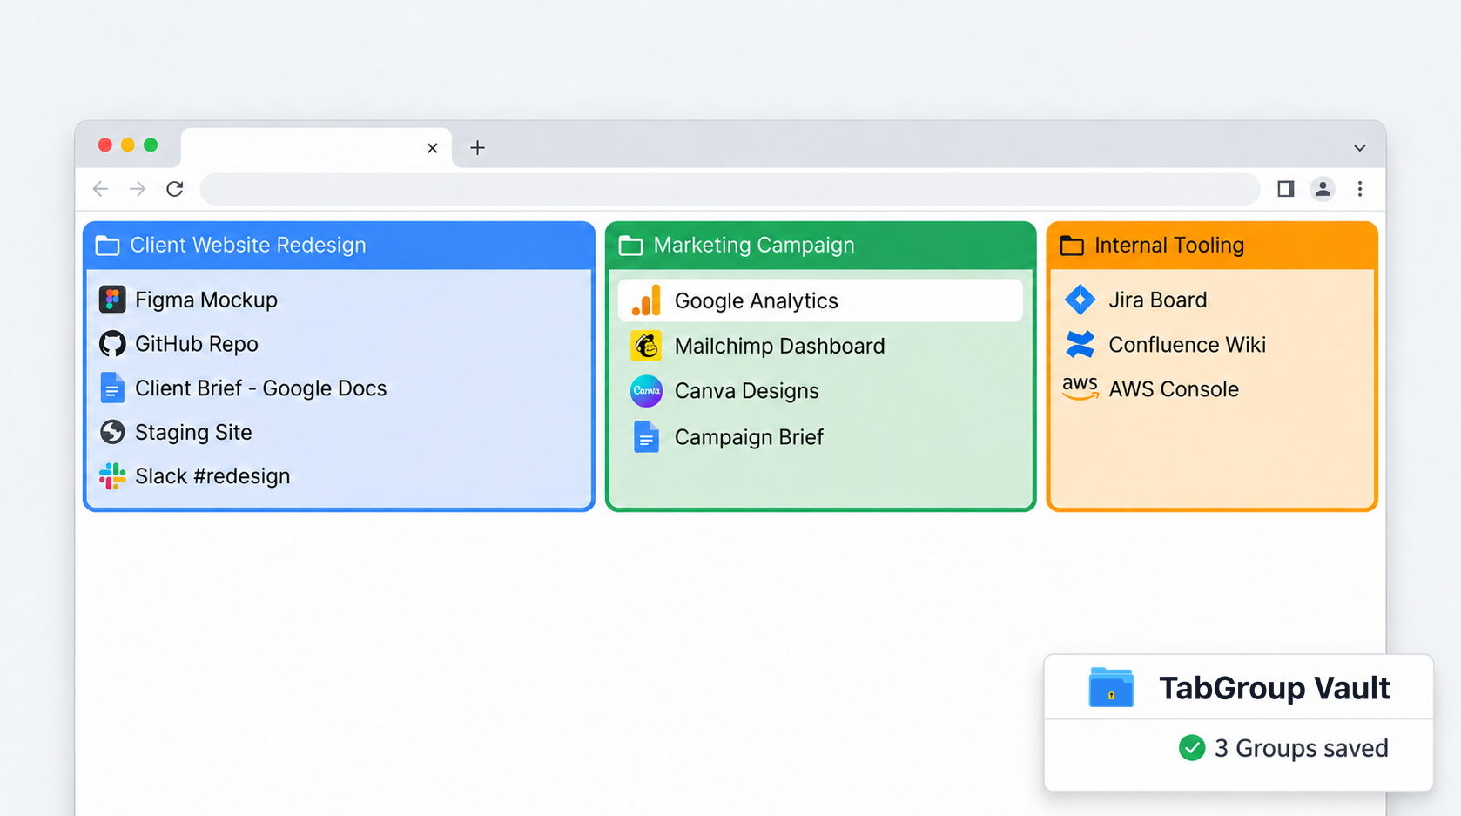Select the Marketing Campaign group title
Screen dimensions: 1461x816
(754, 246)
